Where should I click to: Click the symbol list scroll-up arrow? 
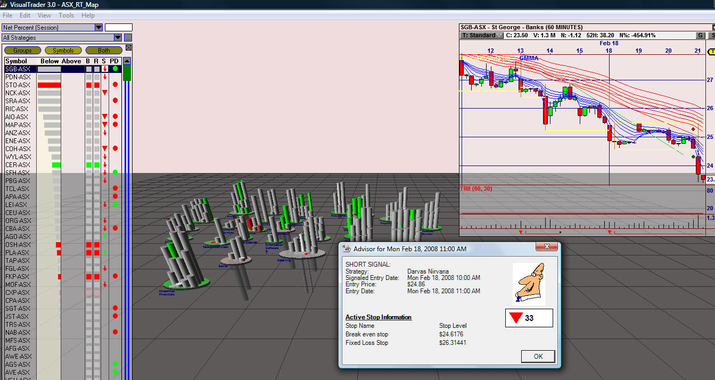click(127, 61)
